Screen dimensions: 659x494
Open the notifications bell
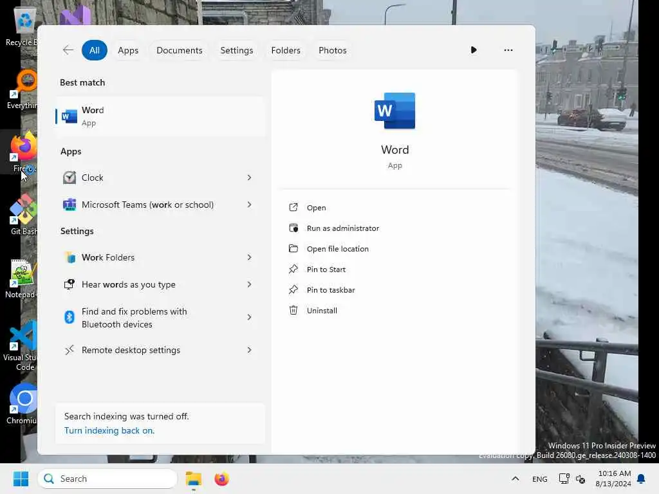click(x=642, y=479)
